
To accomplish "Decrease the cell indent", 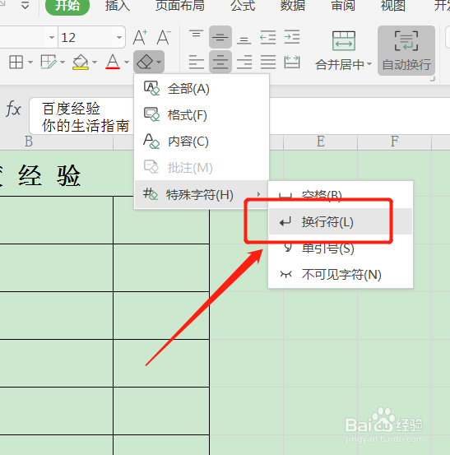I will coord(268,37).
